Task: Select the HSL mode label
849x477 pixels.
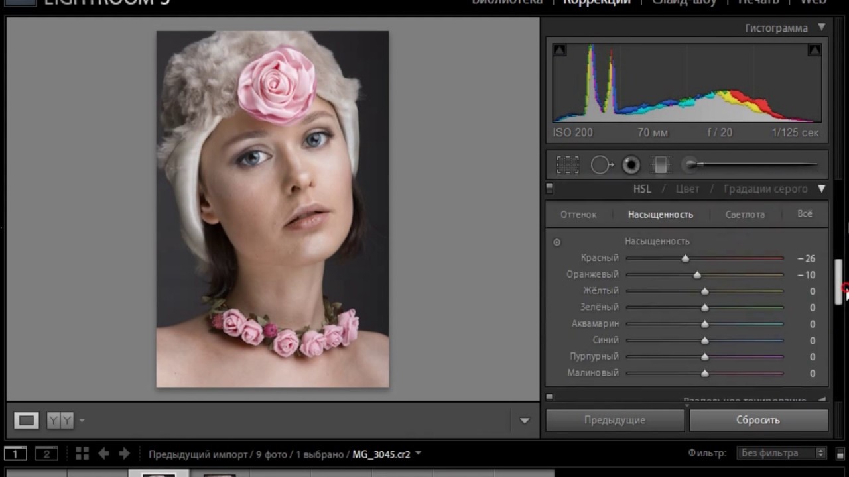Action: pyautogui.click(x=642, y=189)
